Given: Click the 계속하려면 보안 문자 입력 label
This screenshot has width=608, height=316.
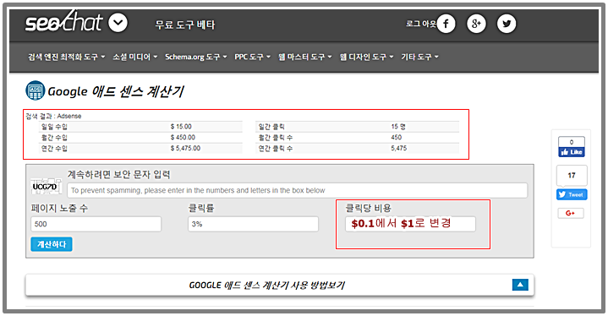Looking at the screenshot, I should pyautogui.click(x=119, y=175).
